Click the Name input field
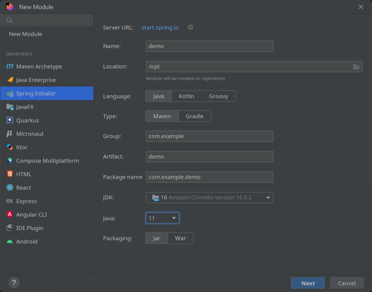The width and height of the screenshot is (372, 292). point(209,46)
